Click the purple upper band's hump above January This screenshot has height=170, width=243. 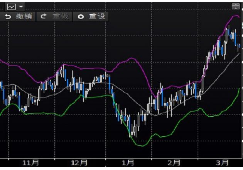[x=132, y=58]
